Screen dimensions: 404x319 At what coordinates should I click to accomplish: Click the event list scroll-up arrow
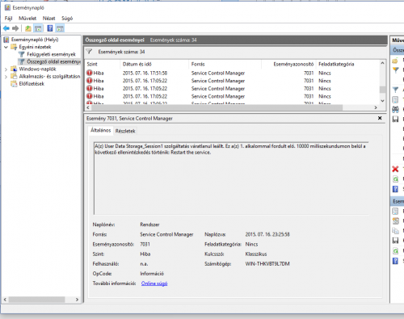tap(382, 63)
